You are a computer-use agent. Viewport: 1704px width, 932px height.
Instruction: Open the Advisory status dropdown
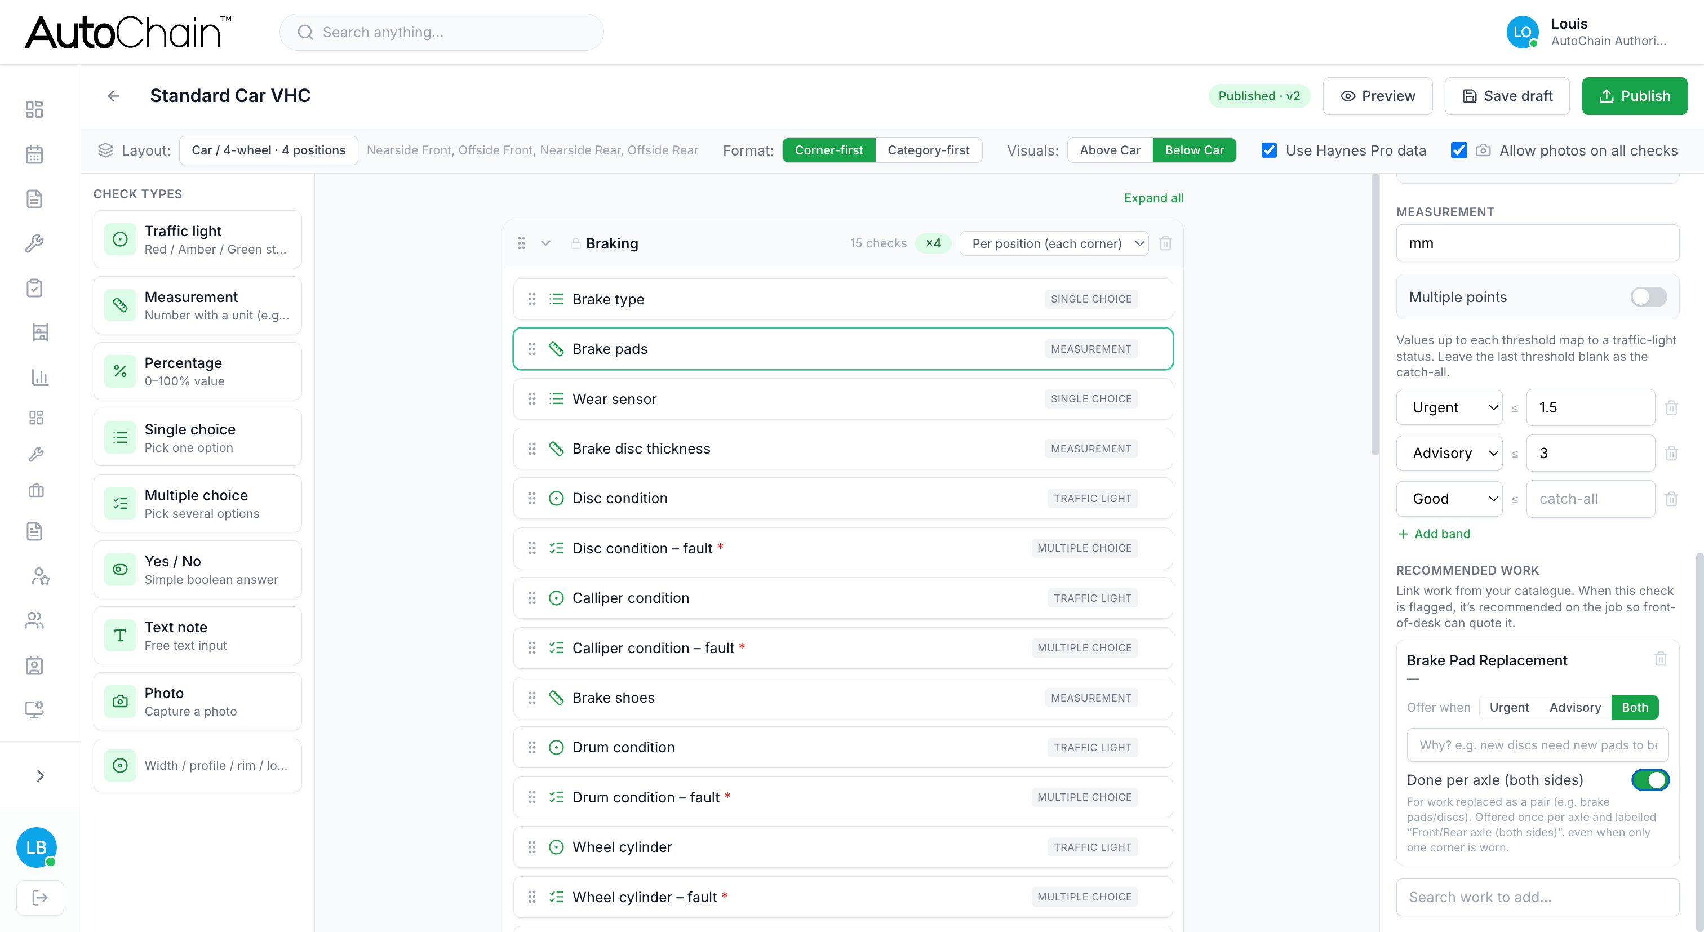coord(1449,453)
